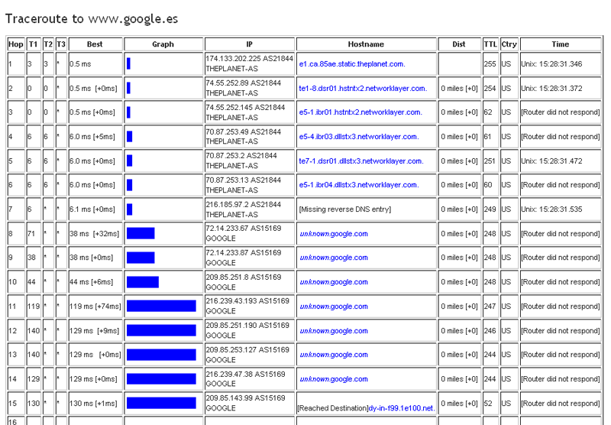The height and width of the screenshot is (425, 611).
Task: Follow the e5-4.ibr03.dllstx3.networklayer.com link
Action: point(359,137)
